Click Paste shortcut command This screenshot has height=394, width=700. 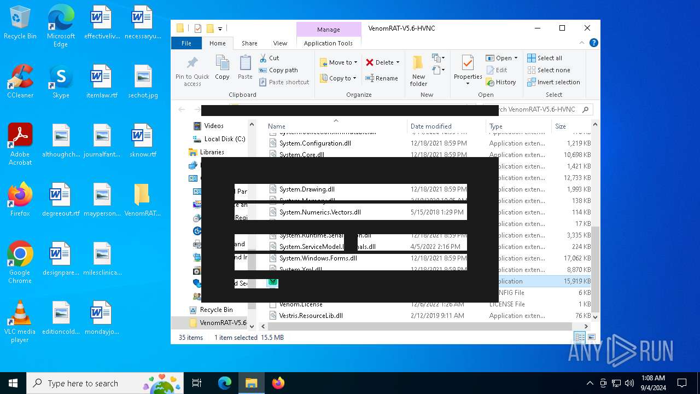tap(284, 82)
